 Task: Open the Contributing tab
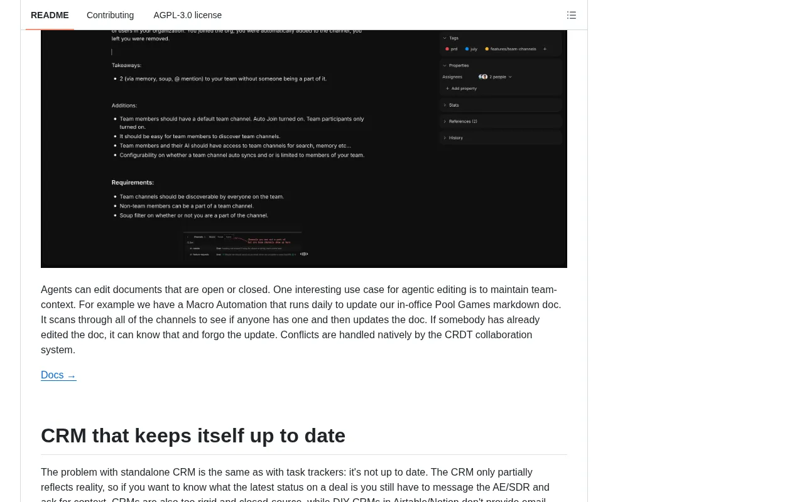point(111,15)
